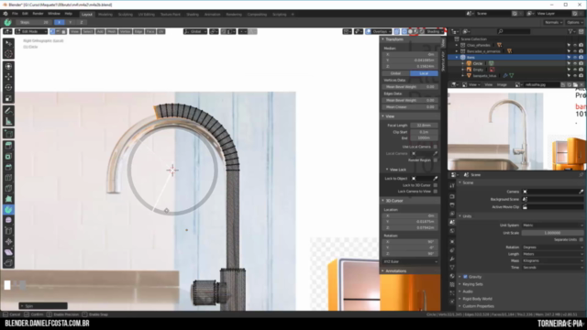Select the Rotate tool in left toolbar
The image size is (587, 330).
click(8, 88)
